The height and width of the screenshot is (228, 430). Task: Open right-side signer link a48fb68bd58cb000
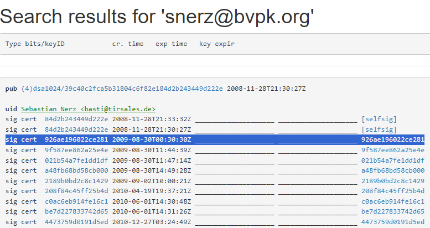pos(393,170)
